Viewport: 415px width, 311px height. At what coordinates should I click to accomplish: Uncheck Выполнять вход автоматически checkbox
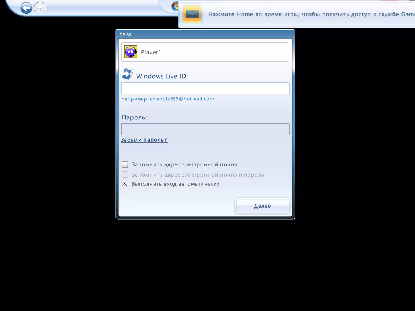[x=125, y=184]
